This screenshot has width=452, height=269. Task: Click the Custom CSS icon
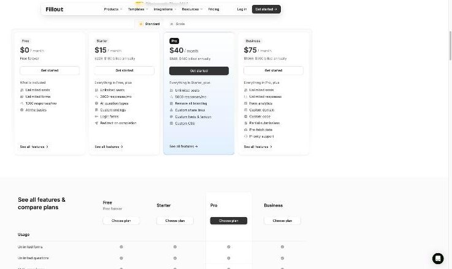pyautogui.click(x=171, y=123)
